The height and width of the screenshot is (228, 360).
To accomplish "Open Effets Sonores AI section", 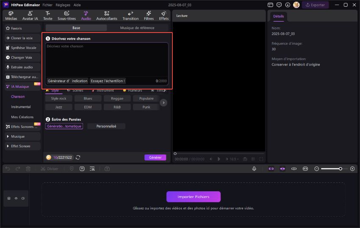I will (x=22, y=127).
